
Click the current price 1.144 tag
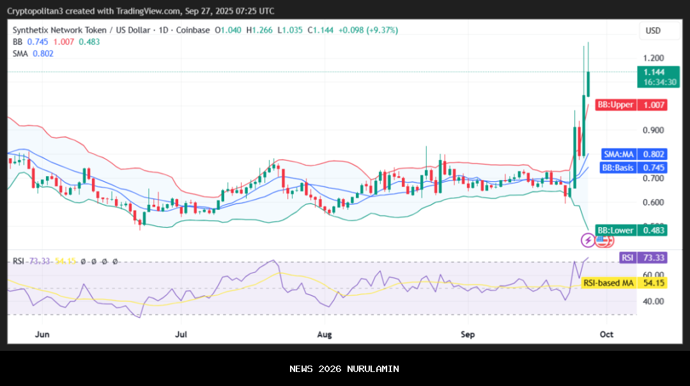click(652, 73)
